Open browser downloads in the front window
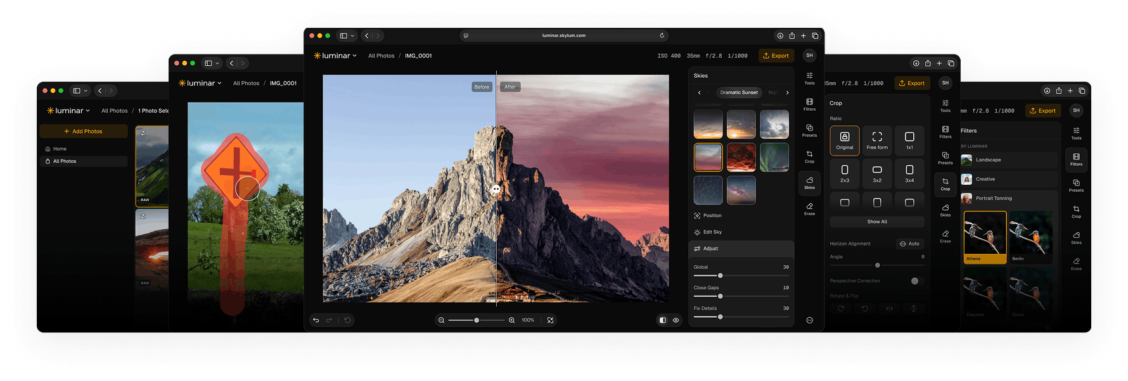Screen dimensions: 1128x381 coord(780,35)
